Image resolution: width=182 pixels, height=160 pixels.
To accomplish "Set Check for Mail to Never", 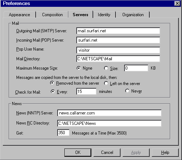I will point(127,91).
